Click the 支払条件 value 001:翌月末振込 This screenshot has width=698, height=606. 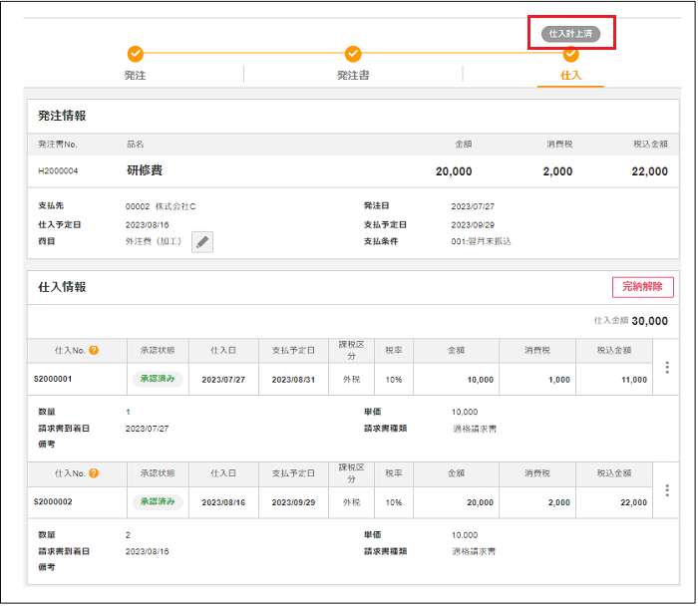tap(481, 241)
